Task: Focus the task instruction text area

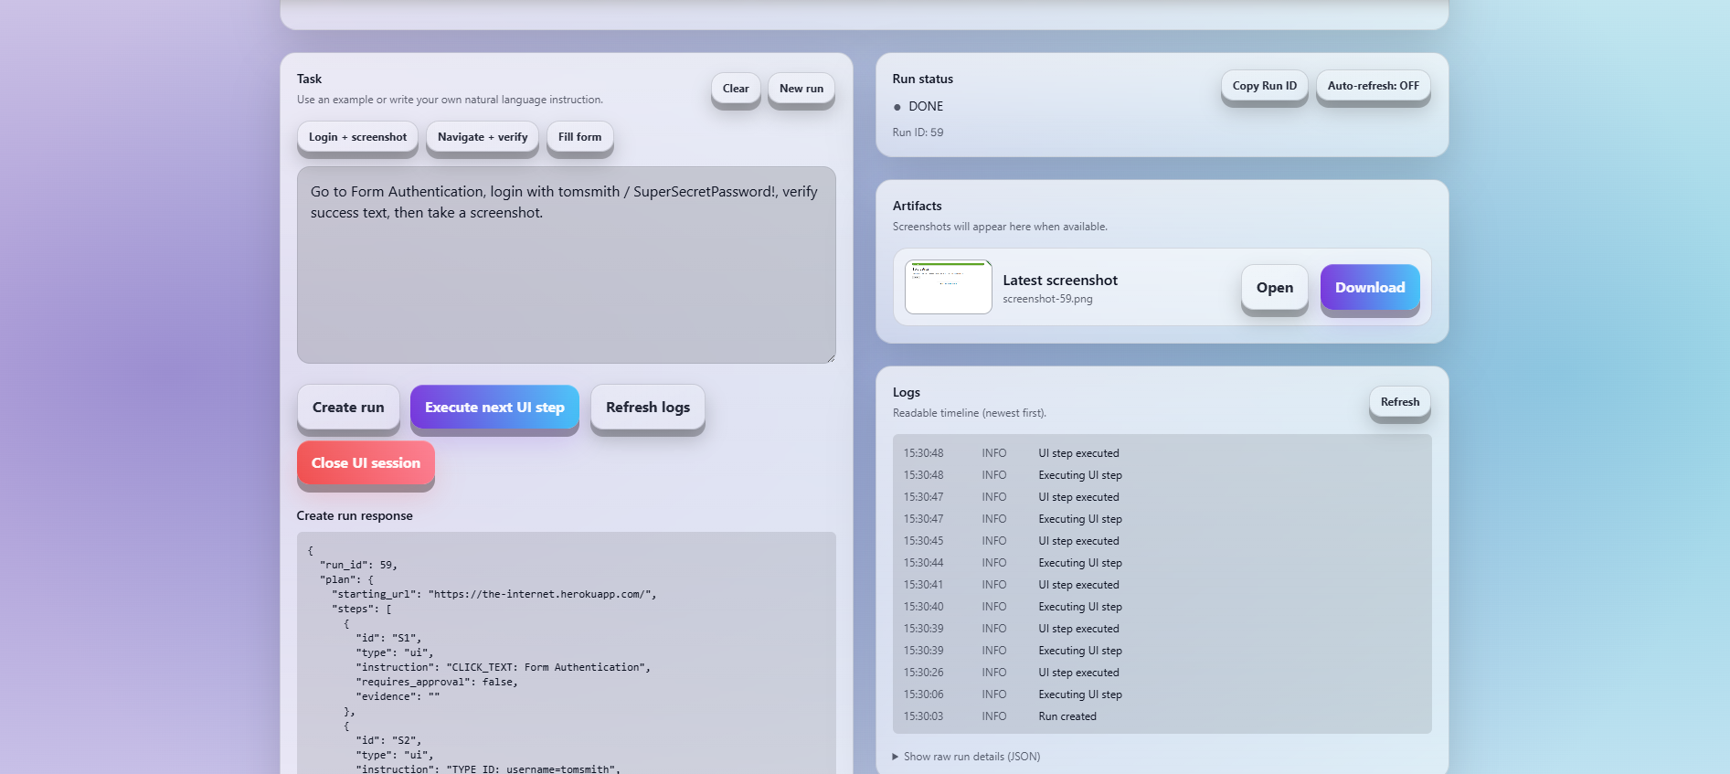Action: (566, 265)
